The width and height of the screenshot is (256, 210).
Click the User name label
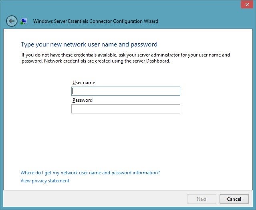click(84, 83)
